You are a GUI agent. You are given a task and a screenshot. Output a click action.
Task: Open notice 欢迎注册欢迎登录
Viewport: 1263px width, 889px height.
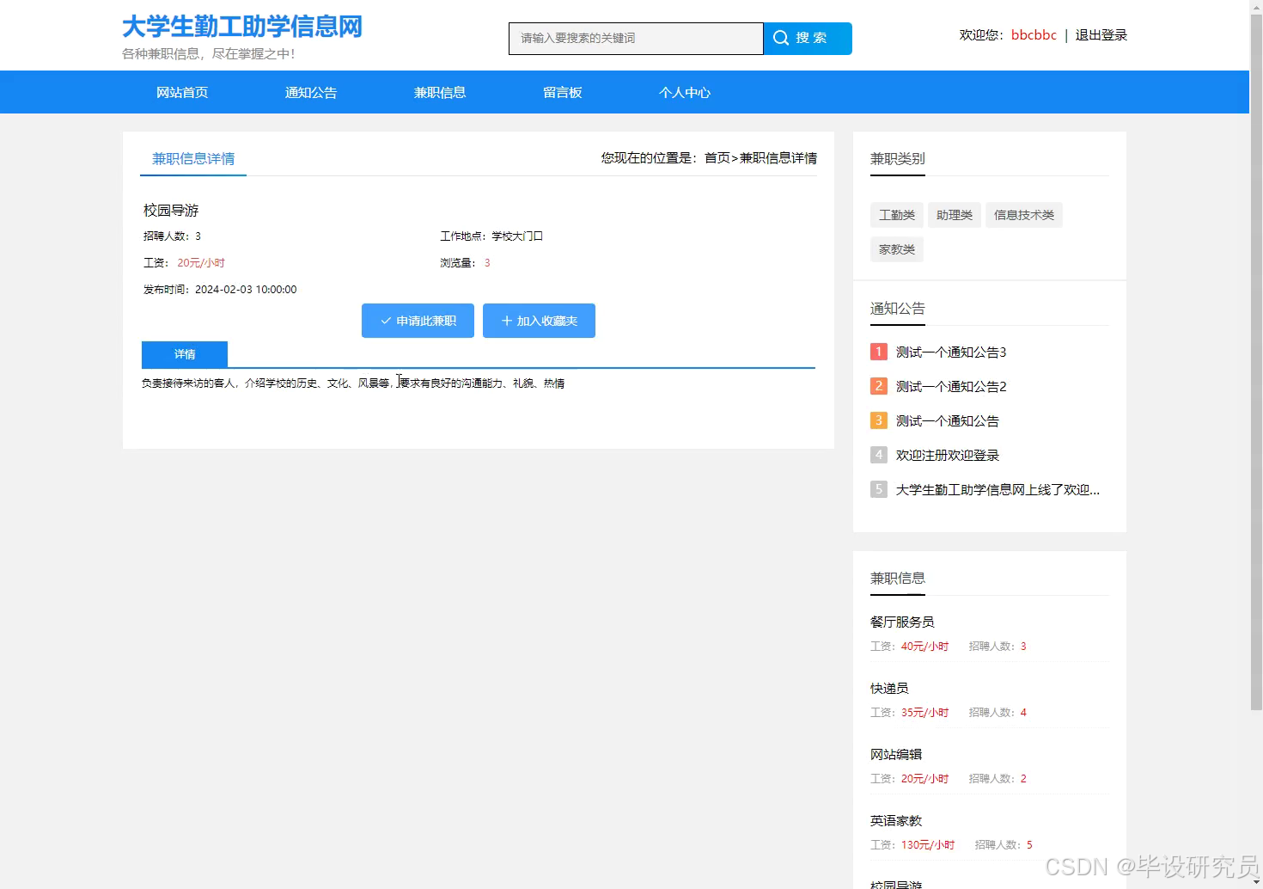[948, 455]
